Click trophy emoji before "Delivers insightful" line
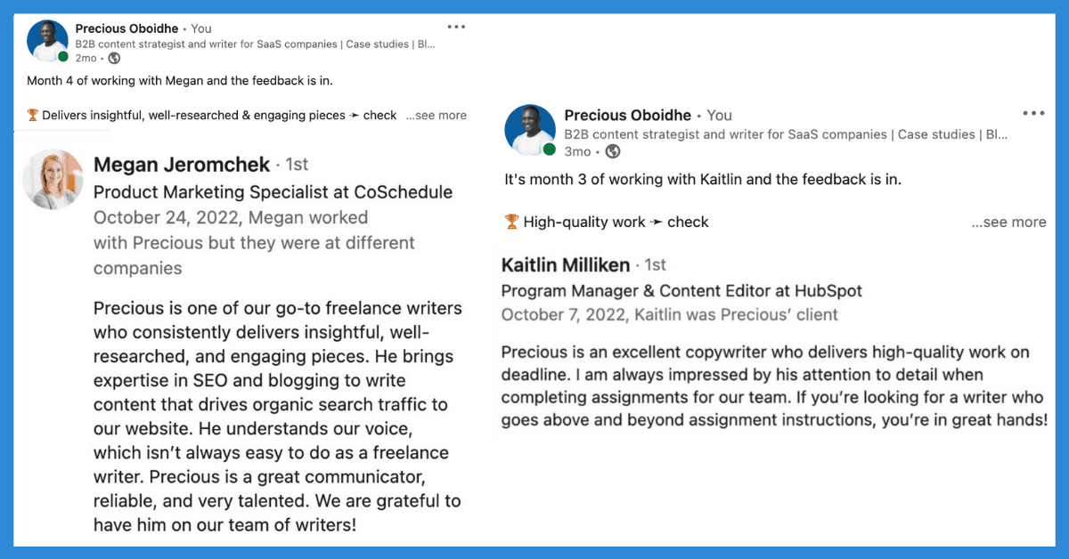 pyautogui.click(x=33, y=115)
